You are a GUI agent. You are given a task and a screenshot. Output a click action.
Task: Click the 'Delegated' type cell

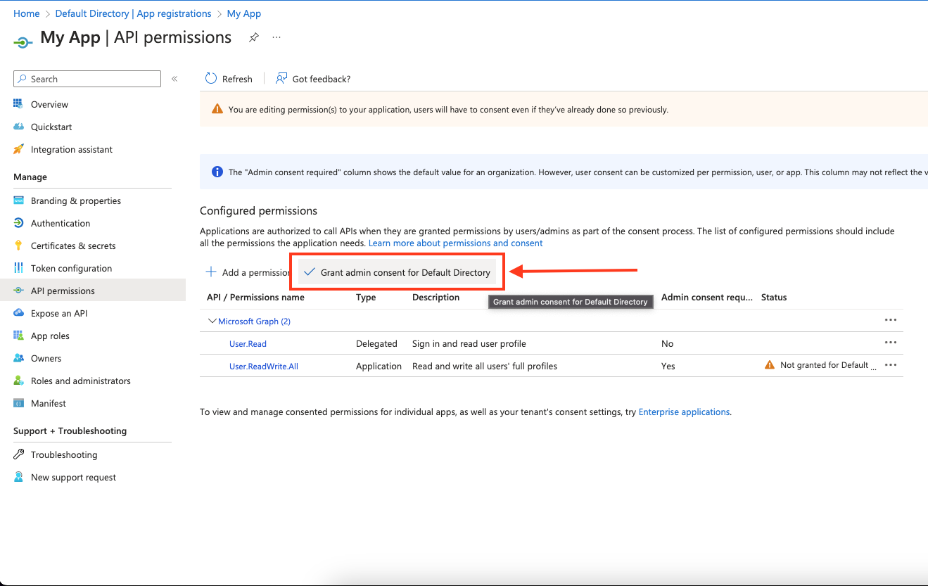[376, 344]
